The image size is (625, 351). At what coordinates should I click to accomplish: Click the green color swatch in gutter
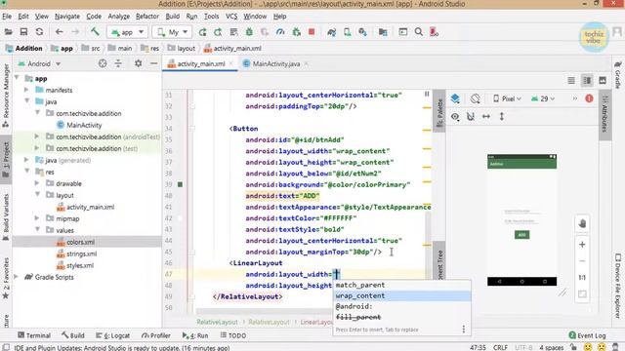(180, 184)
